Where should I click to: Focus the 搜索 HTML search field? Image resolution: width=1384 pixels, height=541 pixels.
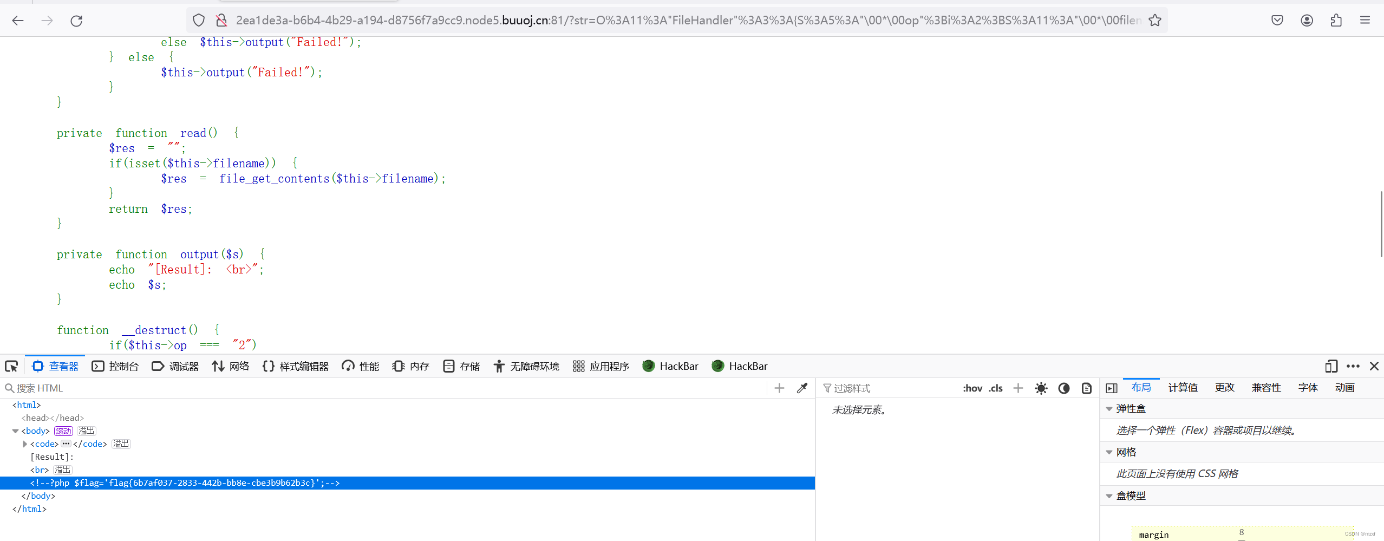384,388
